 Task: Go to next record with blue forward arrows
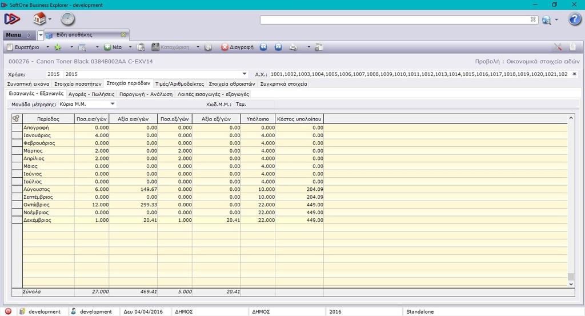(278, 47)
